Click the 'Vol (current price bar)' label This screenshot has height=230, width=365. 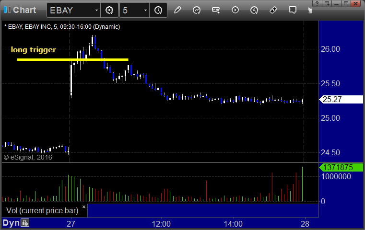42,210
